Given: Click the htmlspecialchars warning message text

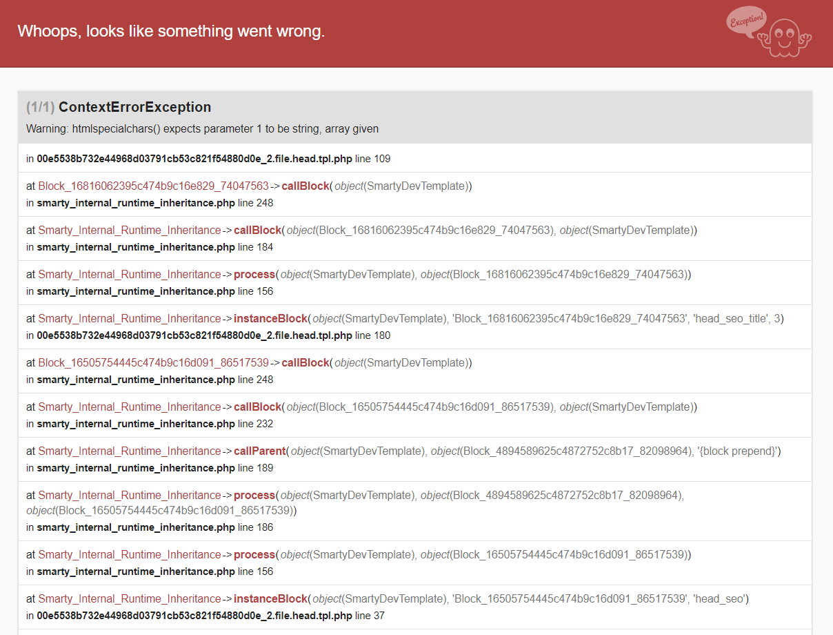Looking at the screenshot, I should click(x=202, y=128).
